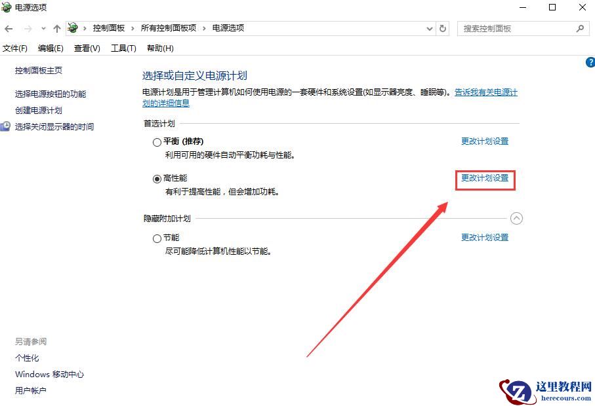This screenshot has height=406, width=595.
Task: Open the address bar dropdown arrow
Action: coord(429,28)
